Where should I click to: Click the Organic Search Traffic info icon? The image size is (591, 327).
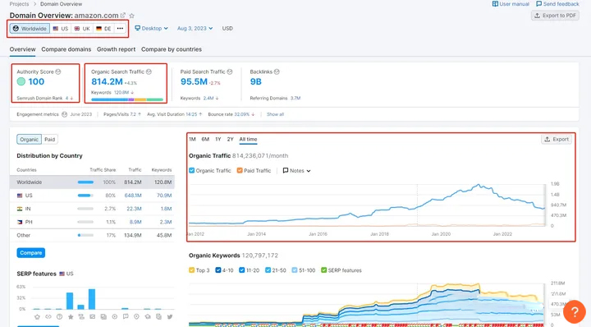tap(149, 71)
